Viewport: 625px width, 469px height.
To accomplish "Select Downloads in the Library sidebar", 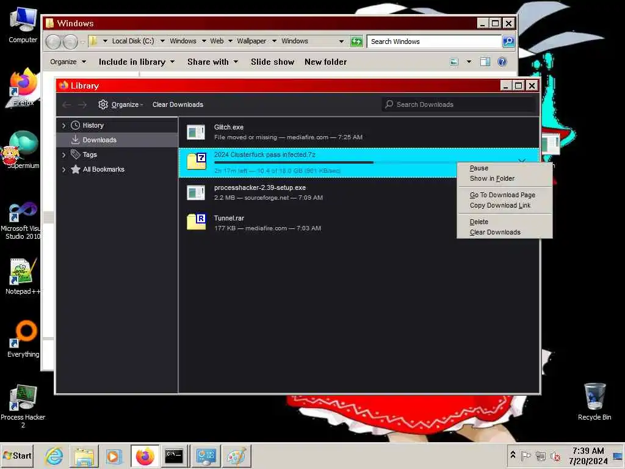I will (117, 140).
